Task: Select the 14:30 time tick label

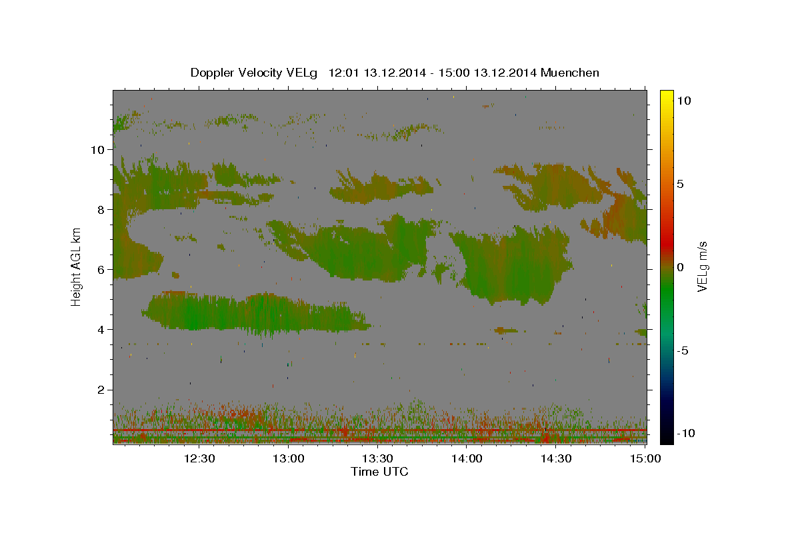Action: coord(555,458)
